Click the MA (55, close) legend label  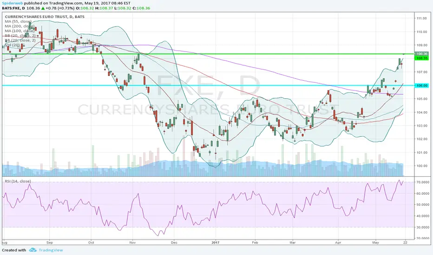(x=18, y=21)
